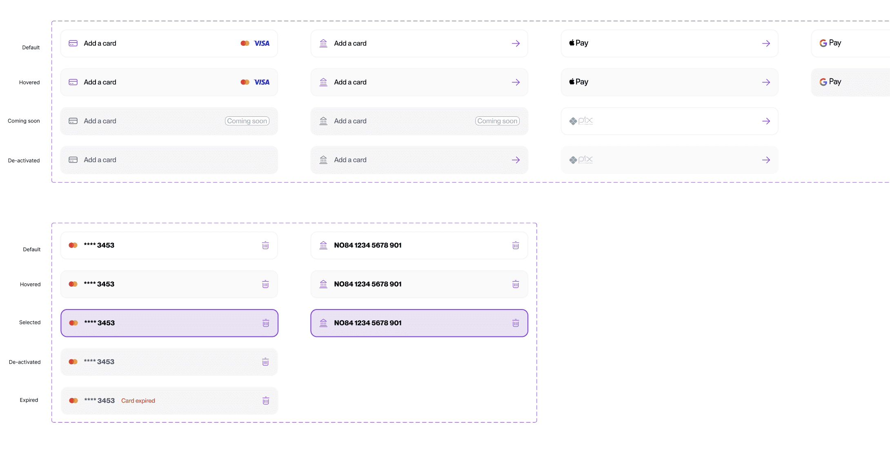Select the Selected **** 3453 card number
Image resolution: width=890 pixels, height=454 pixels.
coord(100,323)
